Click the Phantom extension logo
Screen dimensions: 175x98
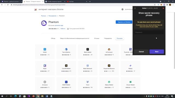pyautogui.click(x=44, y=23)
